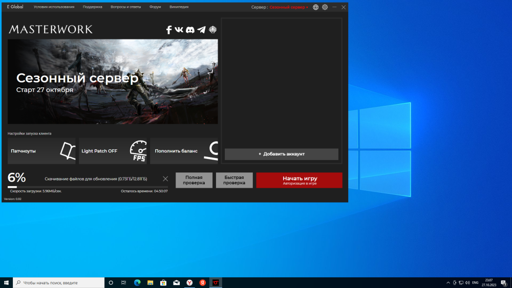Open the Telegram channel icon

click(x=201, y=30)
